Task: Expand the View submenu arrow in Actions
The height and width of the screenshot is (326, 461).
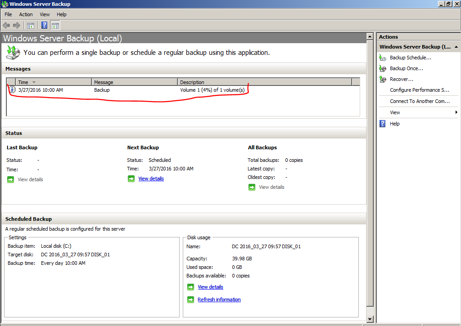Action: click(456, 112)
